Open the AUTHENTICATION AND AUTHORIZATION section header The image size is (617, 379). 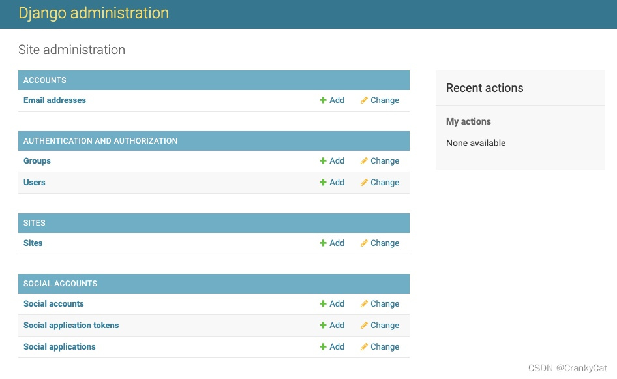(100, 141)
